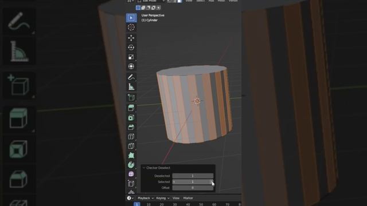The width and height of the screenshot is (367, 206).
Task: Set selection mode to New
Action: coord(138,7)
